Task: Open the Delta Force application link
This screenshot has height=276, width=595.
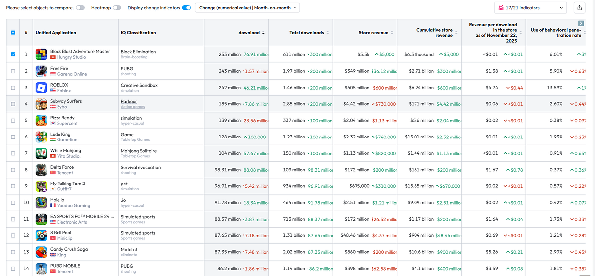Action: pos(62,167)
